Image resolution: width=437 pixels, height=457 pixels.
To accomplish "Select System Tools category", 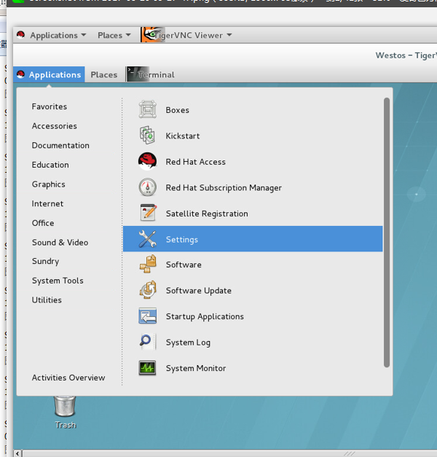I will [58, 281].
